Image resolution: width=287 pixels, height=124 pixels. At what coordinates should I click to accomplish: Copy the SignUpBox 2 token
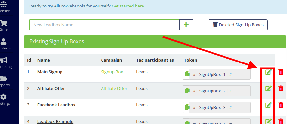[x=187, y=91]
